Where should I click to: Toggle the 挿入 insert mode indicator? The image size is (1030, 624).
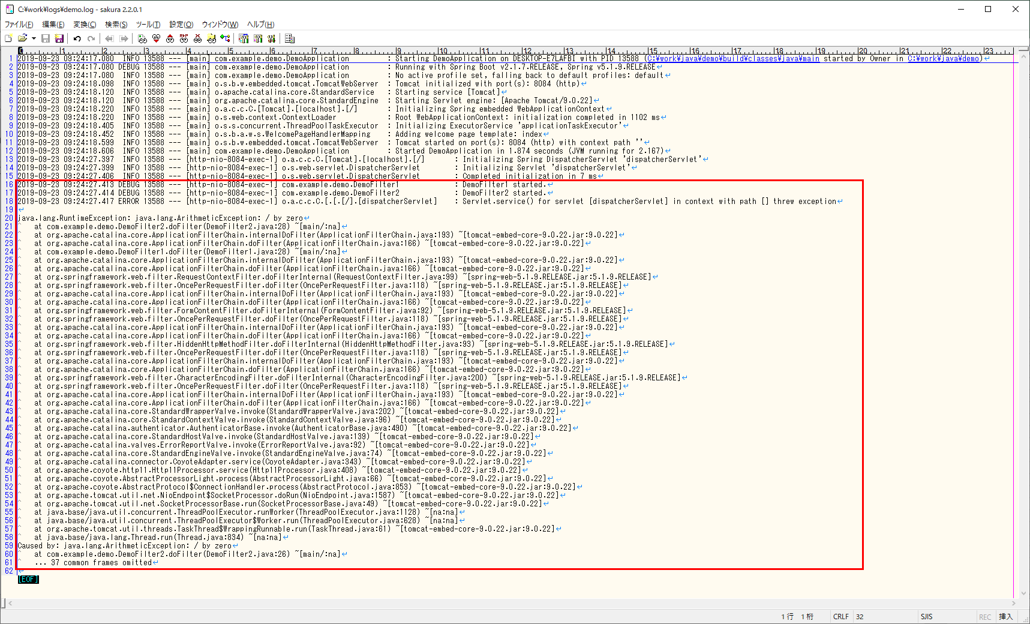coord(1005,617)
